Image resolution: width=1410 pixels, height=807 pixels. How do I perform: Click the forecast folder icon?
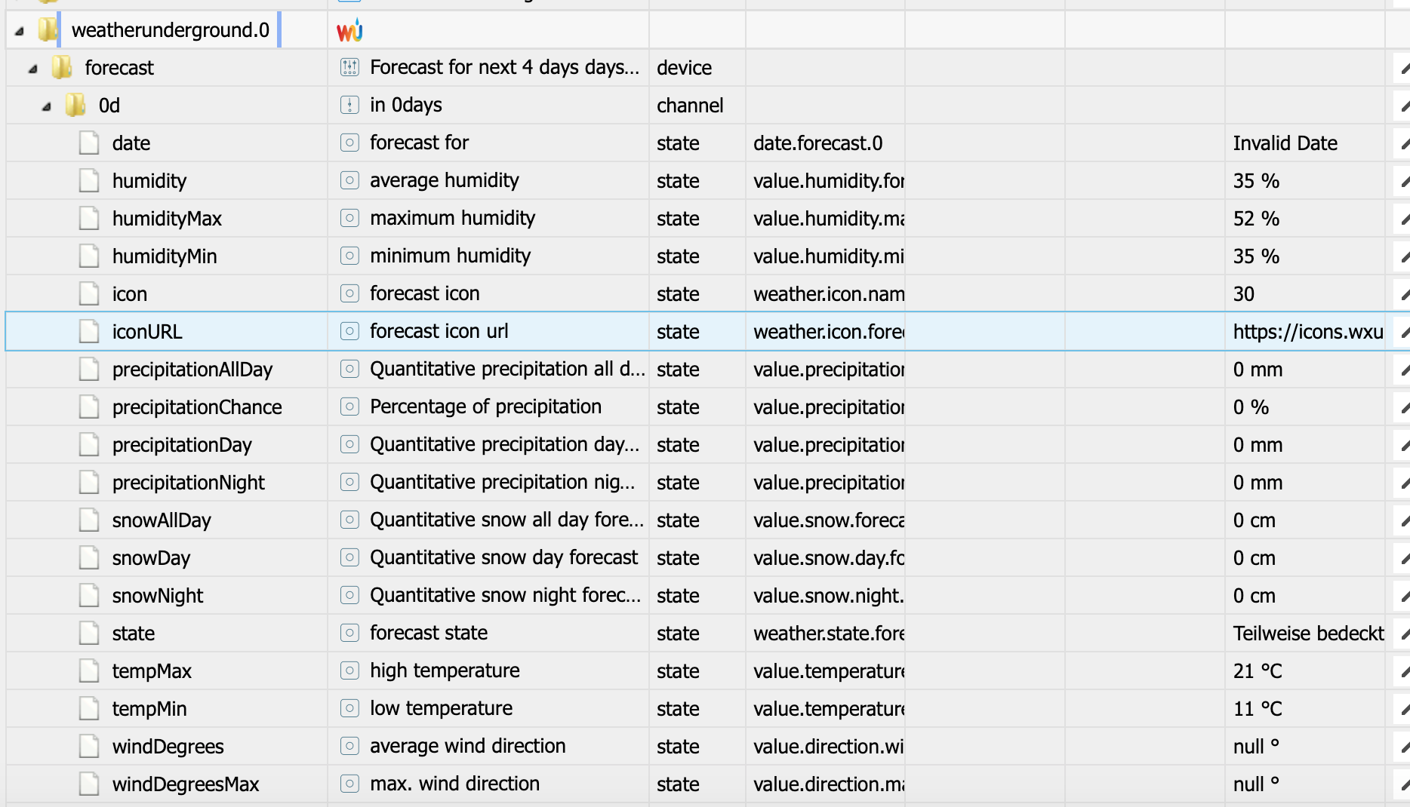(61, 67)
